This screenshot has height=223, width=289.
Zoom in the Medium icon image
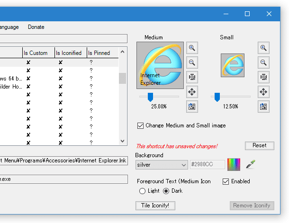[192, 48]
